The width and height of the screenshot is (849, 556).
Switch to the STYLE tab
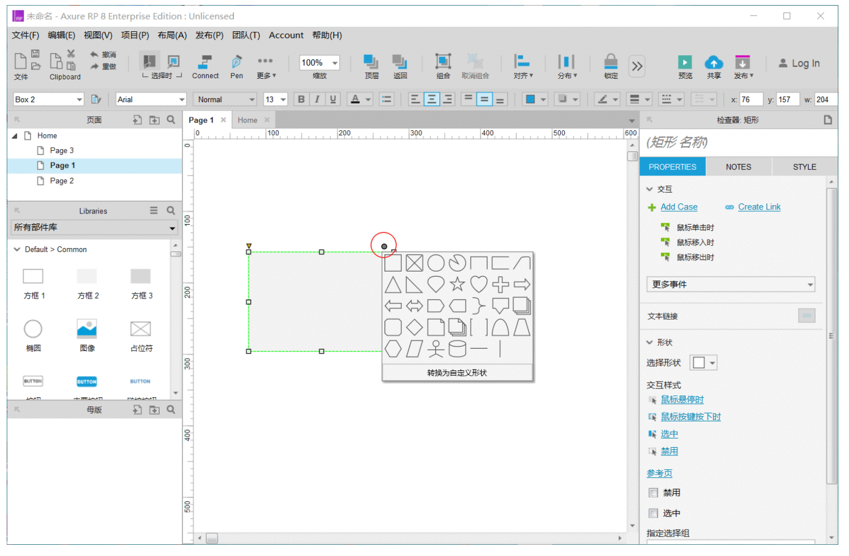coord(804,167)
